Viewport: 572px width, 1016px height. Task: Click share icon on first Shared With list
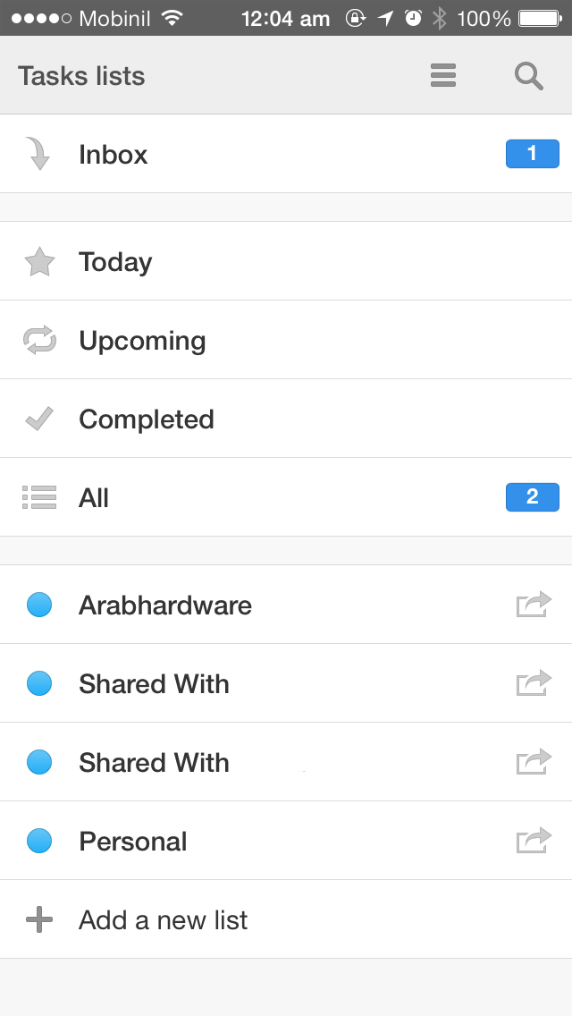point(534,683)
